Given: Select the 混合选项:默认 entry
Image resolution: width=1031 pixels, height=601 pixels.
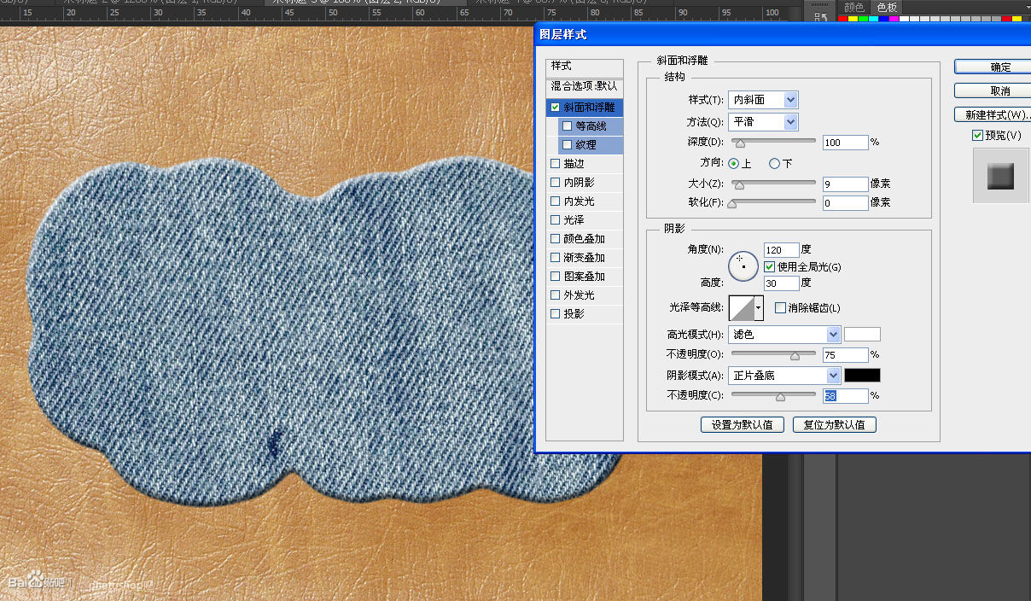Looking at the screenshot, I should coord(585,86).
